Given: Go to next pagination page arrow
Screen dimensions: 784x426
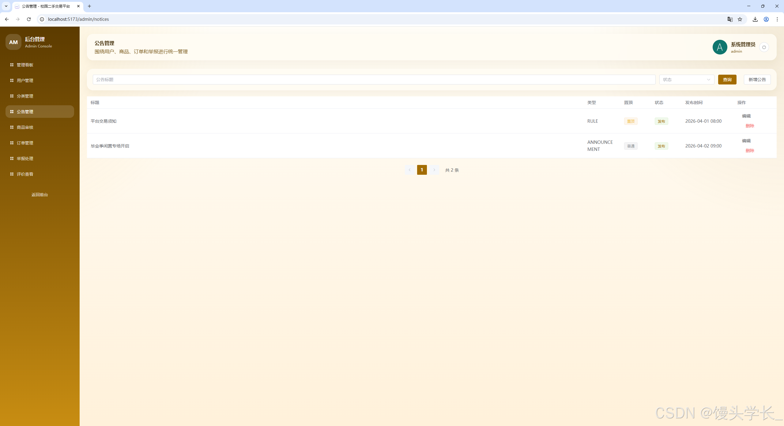Looking at the screenshot, I should (434, 170).
